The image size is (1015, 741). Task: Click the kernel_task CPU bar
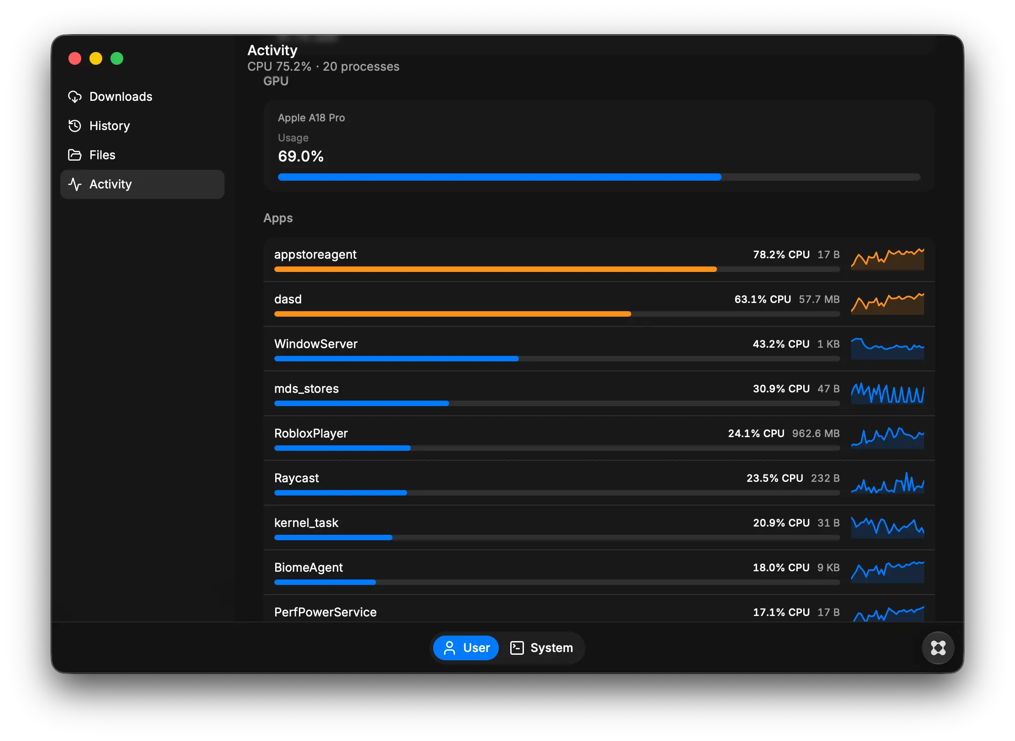point(557,538)
